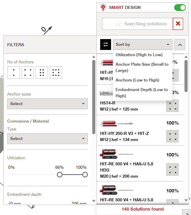Select the 2-anchor layout filter
This screenshot has width=191, height=215.
(14, 73)
